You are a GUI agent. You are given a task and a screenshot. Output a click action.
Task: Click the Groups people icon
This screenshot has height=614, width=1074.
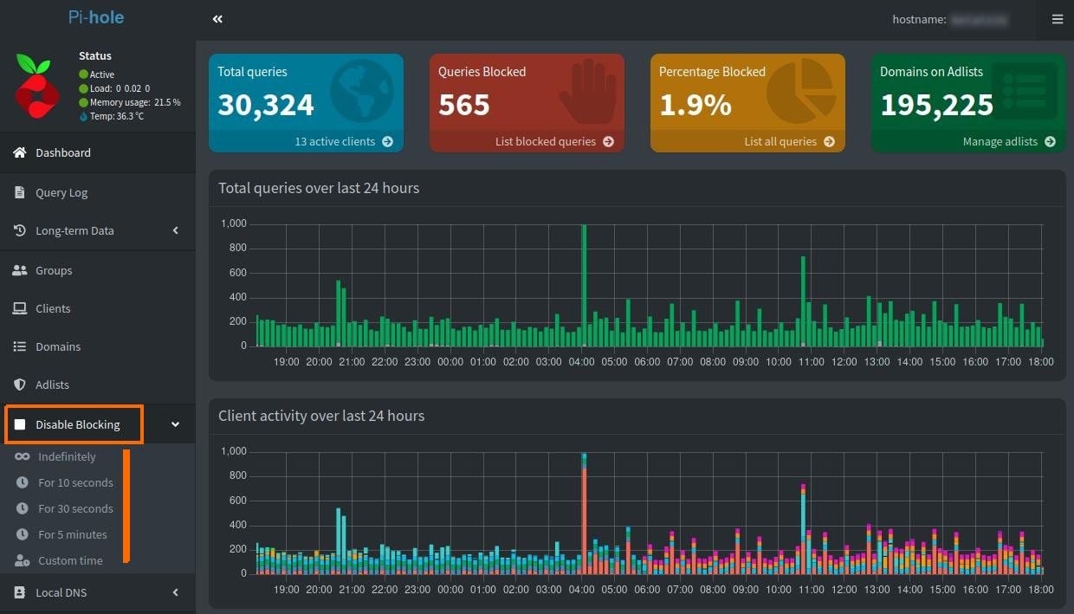click(19, 270)
